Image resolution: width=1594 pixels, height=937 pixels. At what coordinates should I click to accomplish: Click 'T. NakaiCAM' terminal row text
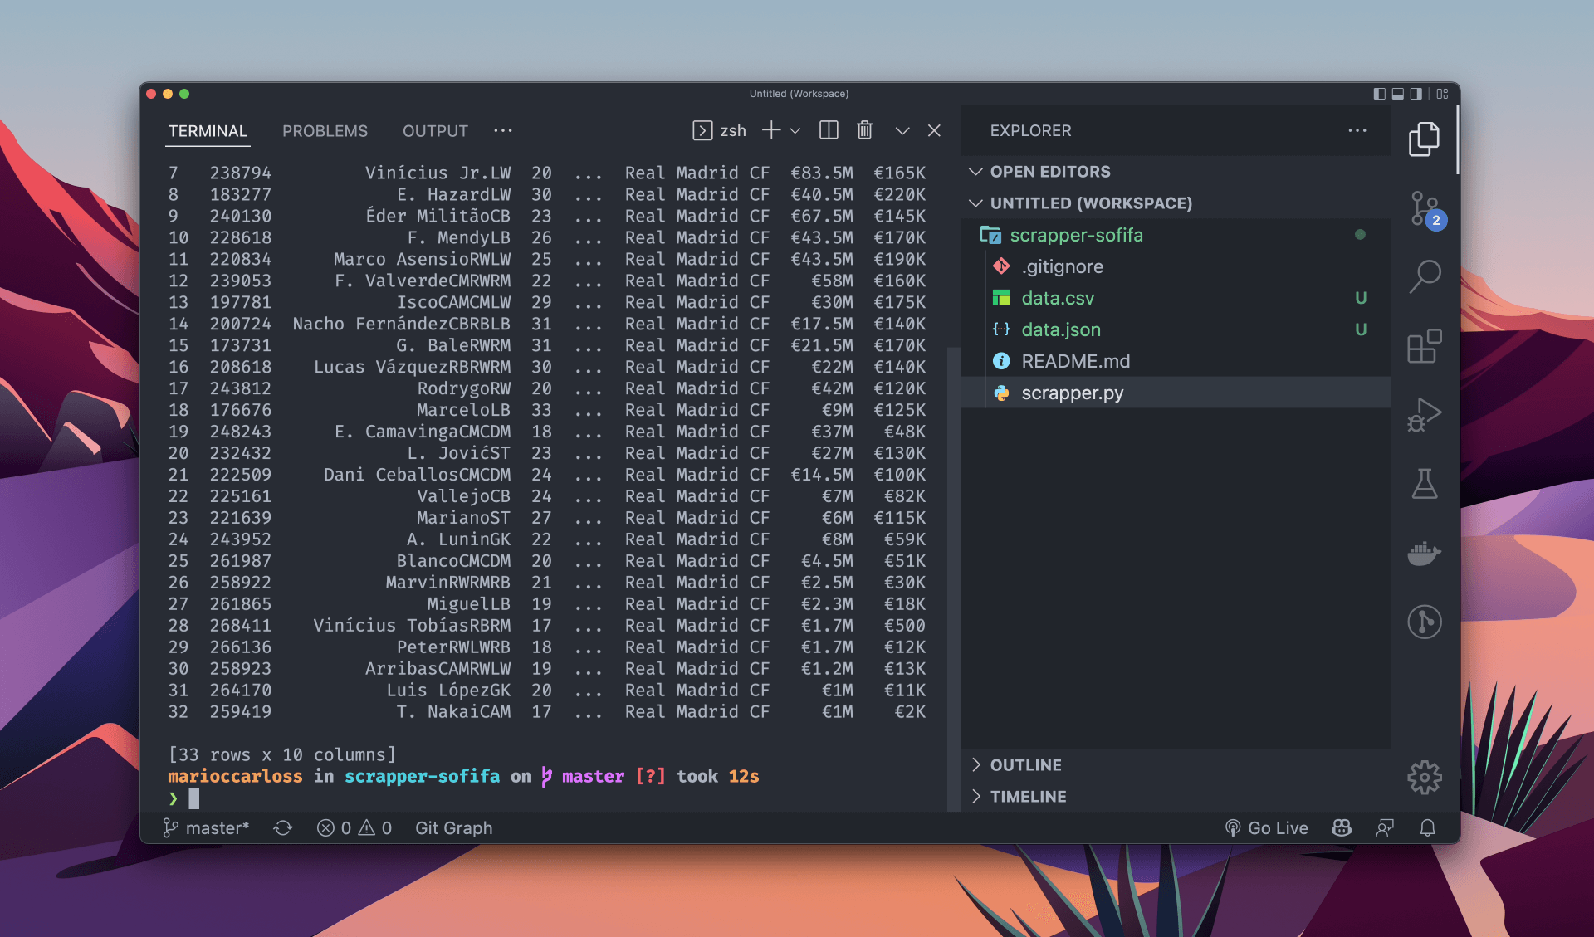point(452,711)
